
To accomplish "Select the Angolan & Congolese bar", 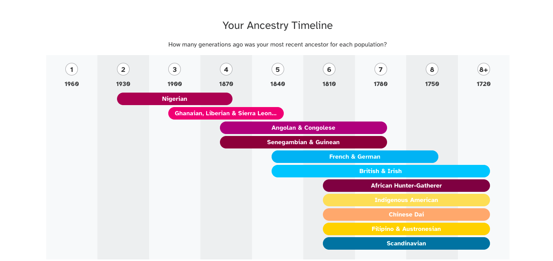I will tap(303, 128).
